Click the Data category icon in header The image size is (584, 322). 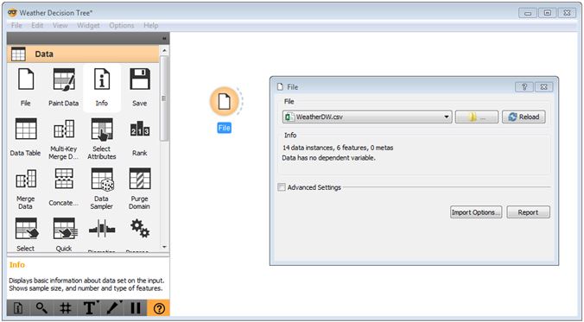pos(18,54)
